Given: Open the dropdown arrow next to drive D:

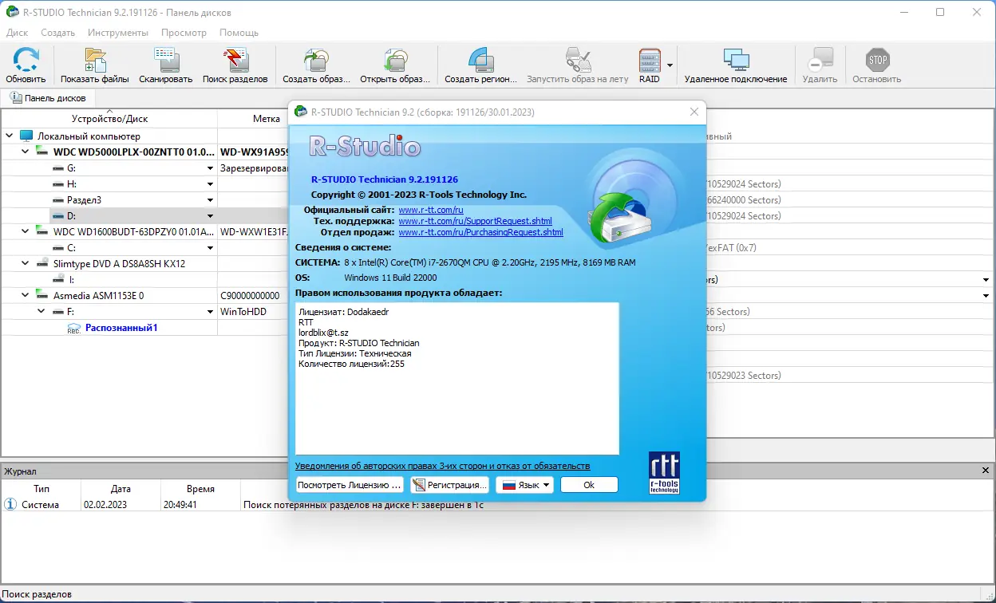Looking at the screenshot, I should pyautogui.click(x=209, y=215).
